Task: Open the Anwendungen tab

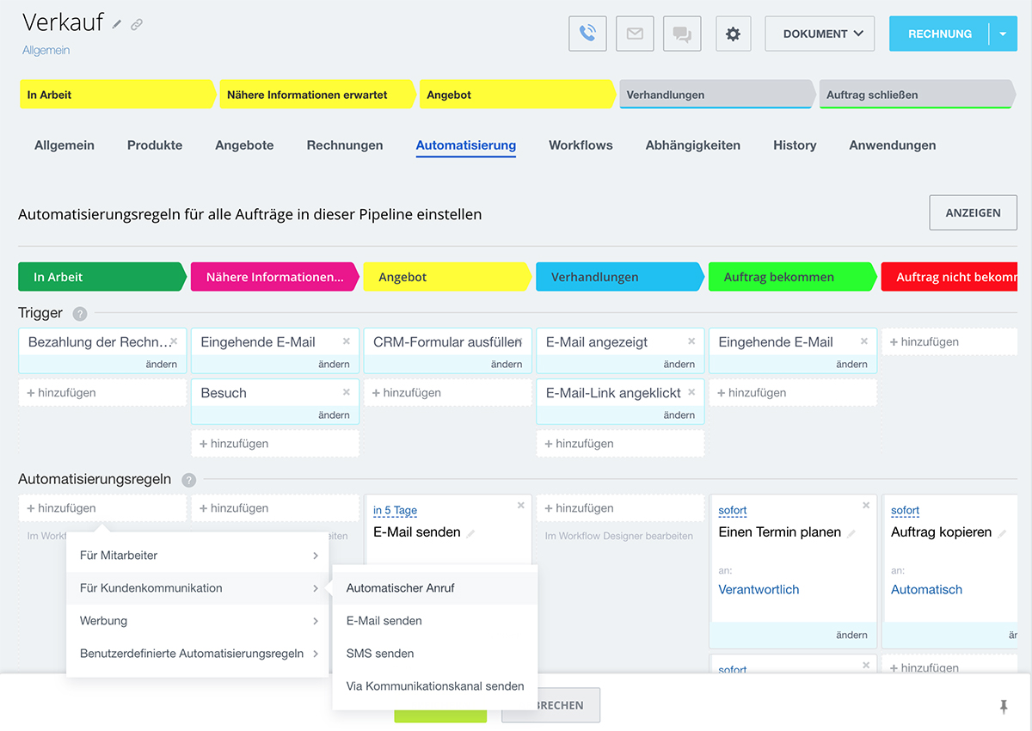Action: click(893, 145)
